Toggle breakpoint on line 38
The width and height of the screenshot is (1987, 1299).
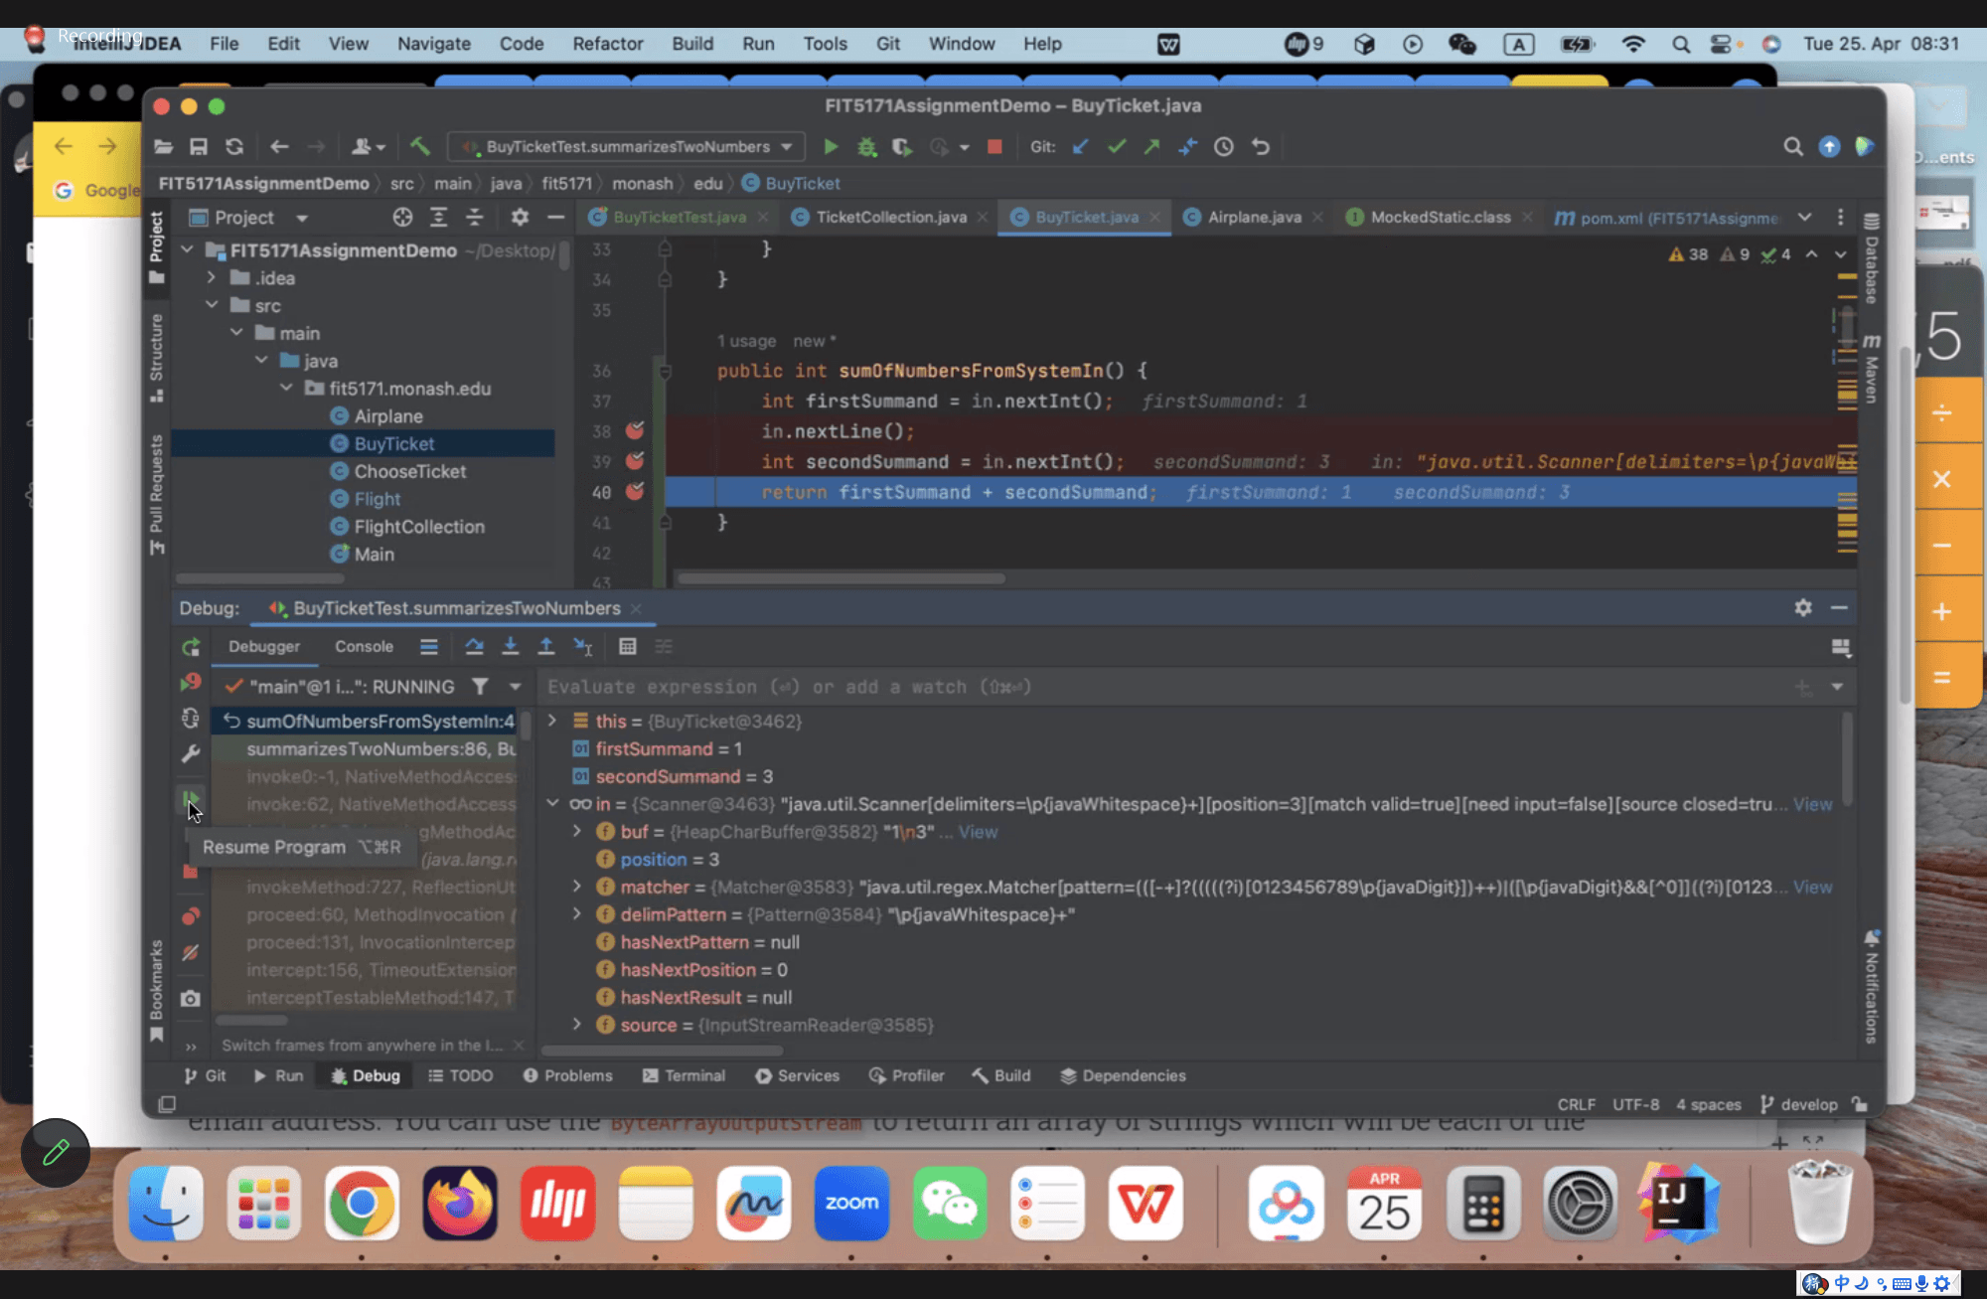(x=635, y=431)
